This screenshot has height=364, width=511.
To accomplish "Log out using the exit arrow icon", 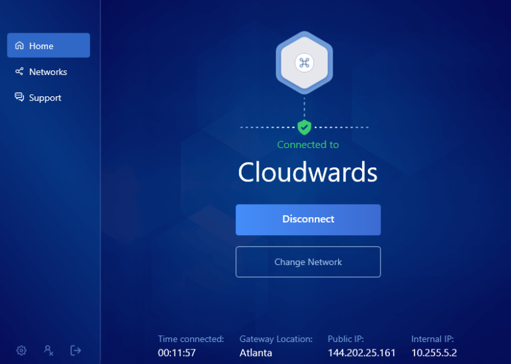I will [76, 350].
